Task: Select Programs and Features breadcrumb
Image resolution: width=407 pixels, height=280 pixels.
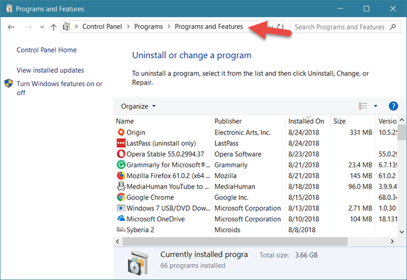Action: pyautogui.click(x=209, y=26)
